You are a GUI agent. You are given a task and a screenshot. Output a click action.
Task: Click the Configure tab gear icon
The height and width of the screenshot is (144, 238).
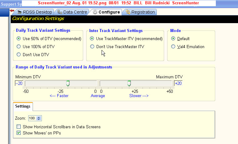point(95,12)
